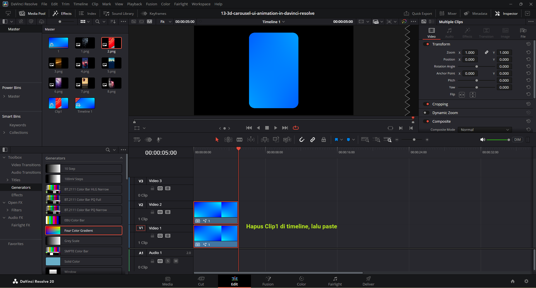Adjust the Rotation Angle slider

[477, 66]
